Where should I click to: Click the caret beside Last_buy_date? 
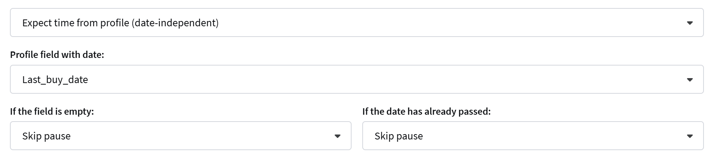(690, 80)
